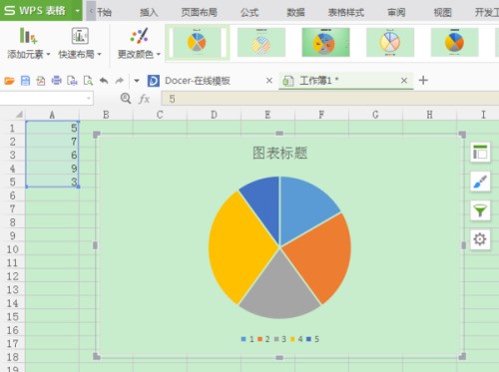Switch to the 页面布局 tab
This screenshot has height=372, width=499.
click(199, 13)
